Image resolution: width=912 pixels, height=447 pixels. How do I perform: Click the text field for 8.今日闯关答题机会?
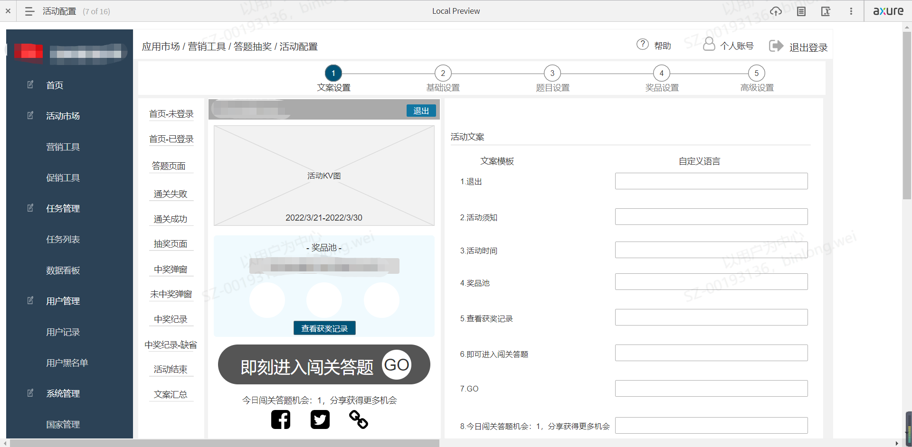[711, 426]
